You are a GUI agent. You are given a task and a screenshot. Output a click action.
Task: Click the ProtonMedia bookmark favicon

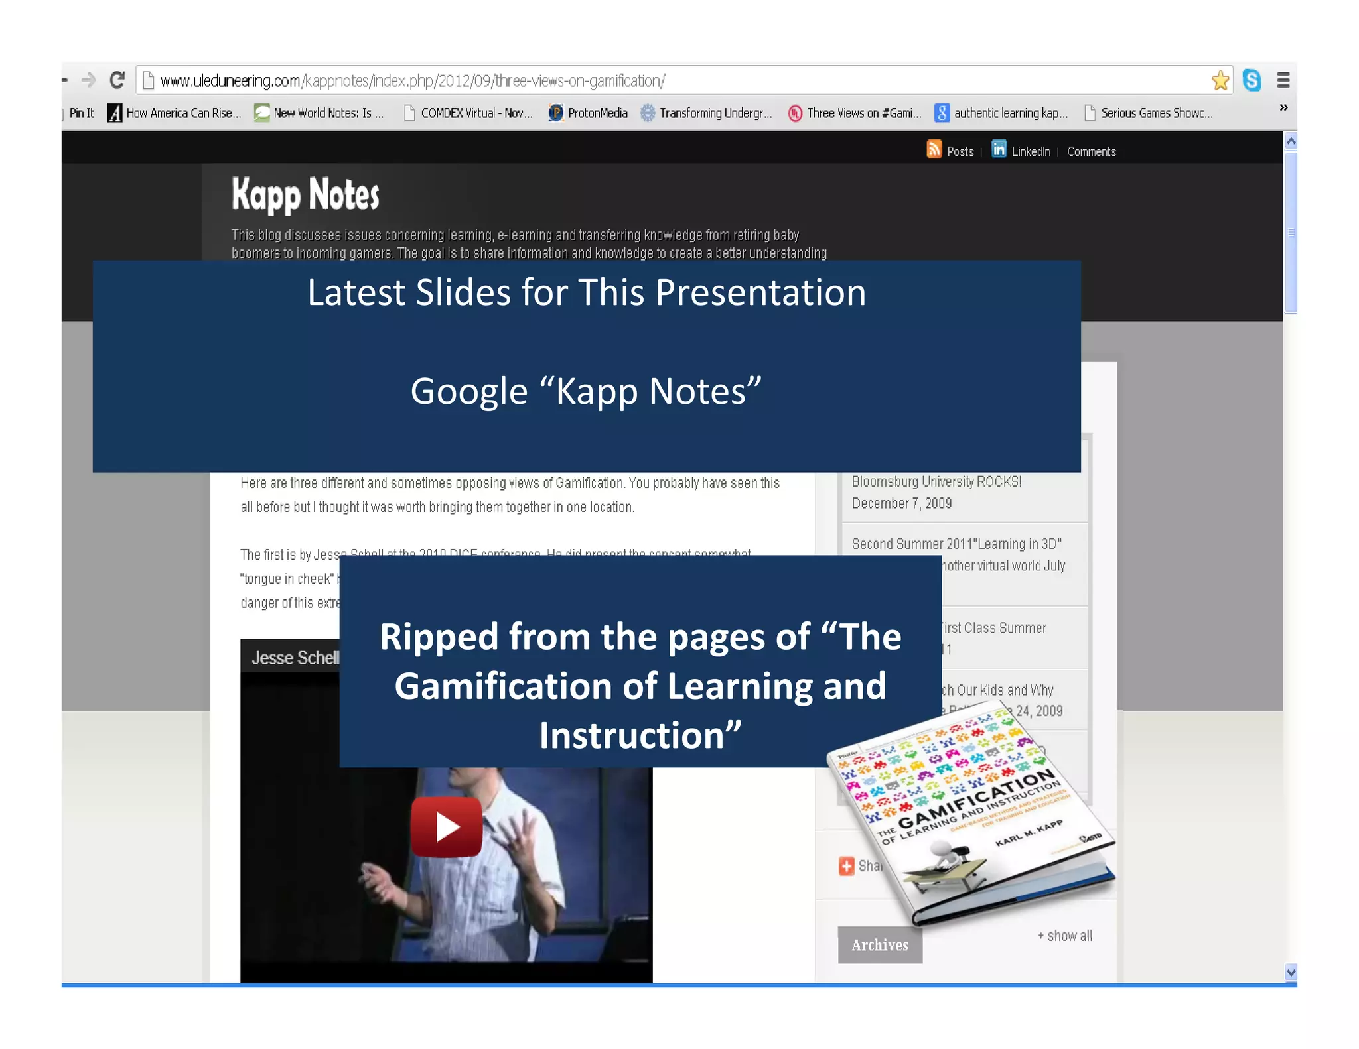click(x=556, y=113)
